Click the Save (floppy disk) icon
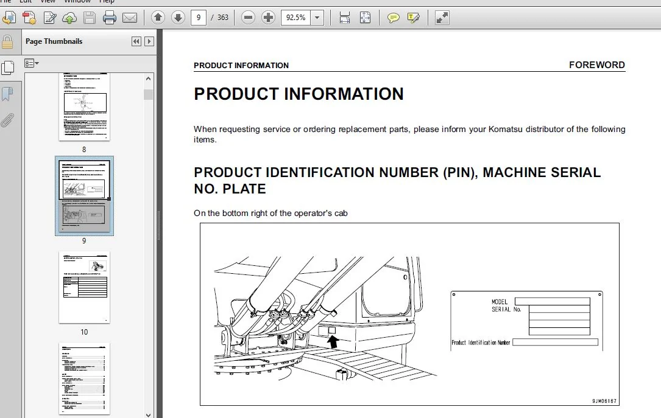This screenshot has width=661, height=418. [x=90, y=18]
